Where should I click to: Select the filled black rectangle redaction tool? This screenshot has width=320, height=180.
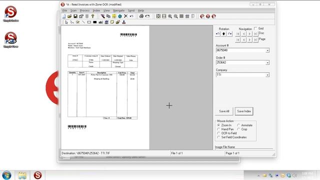(94, 22)
